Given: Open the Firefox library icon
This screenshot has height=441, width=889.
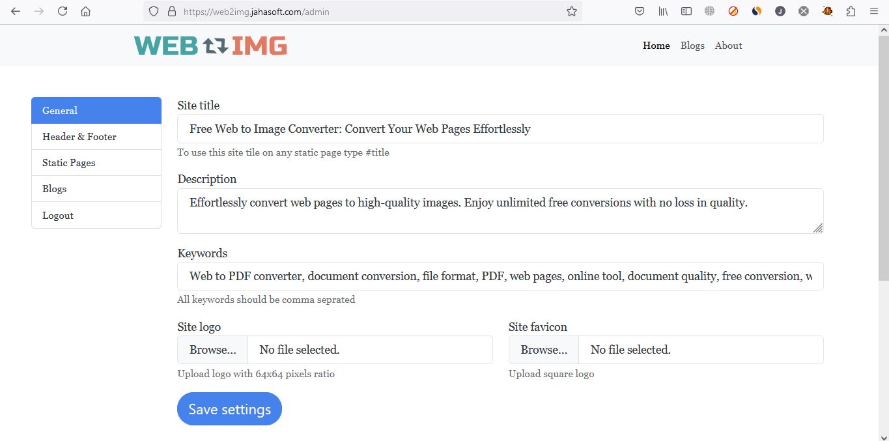Looking at the screenshot, I should (663, 11).
